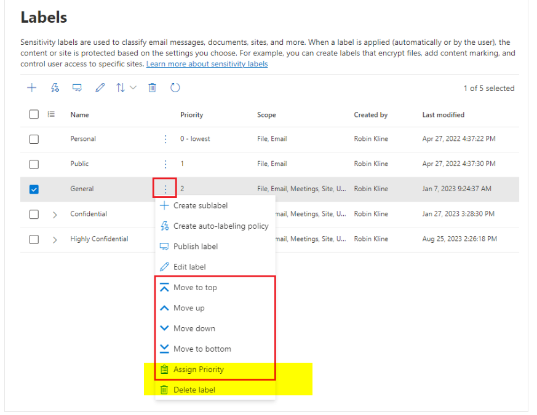The height and width of the screenshot is (415, 537).
Task: Select Edit label in context menu
Action: tap(215, 267)
